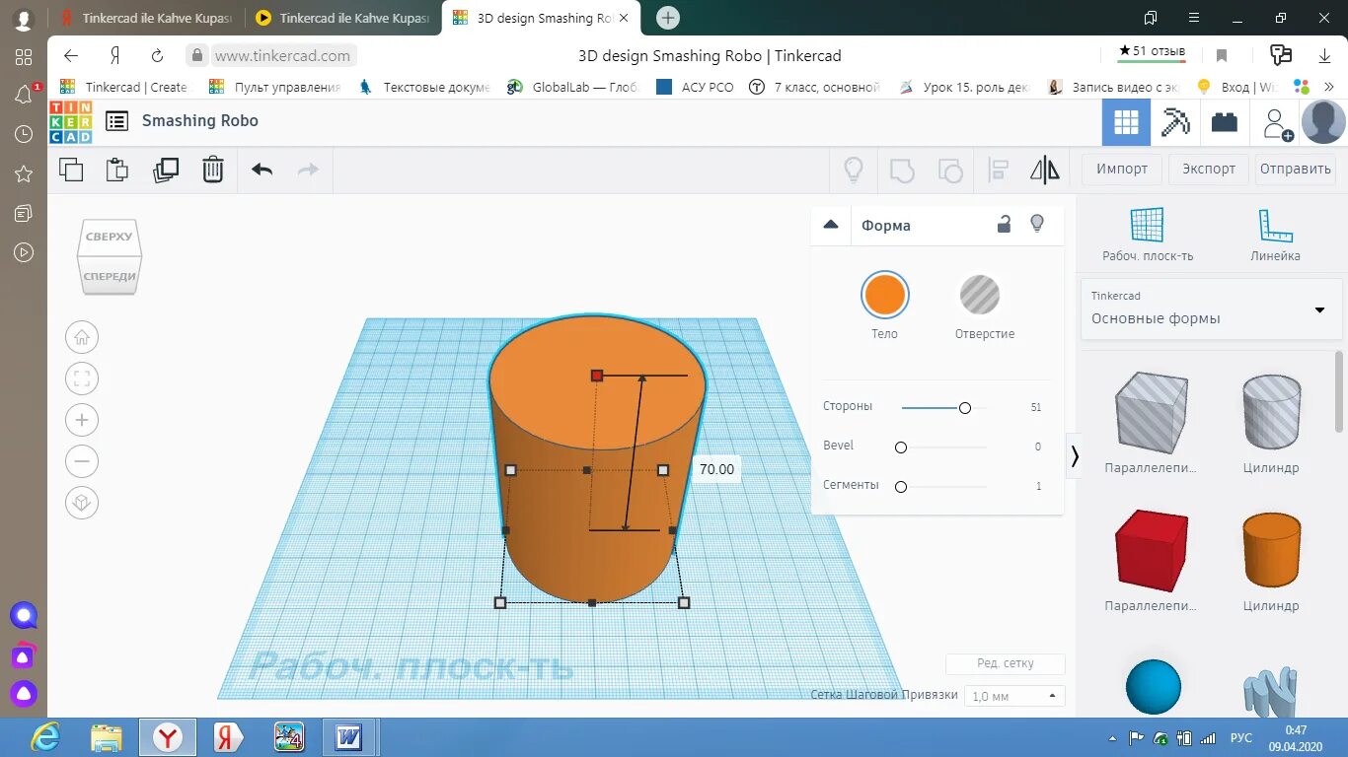Zoom in the viewport
Image resolution: width=1348 pixels, height=757 pixels.
coord(82,420)
